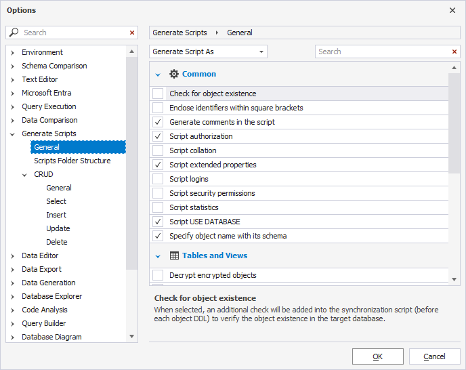Select General under Generate Scripts

[78, 147]
